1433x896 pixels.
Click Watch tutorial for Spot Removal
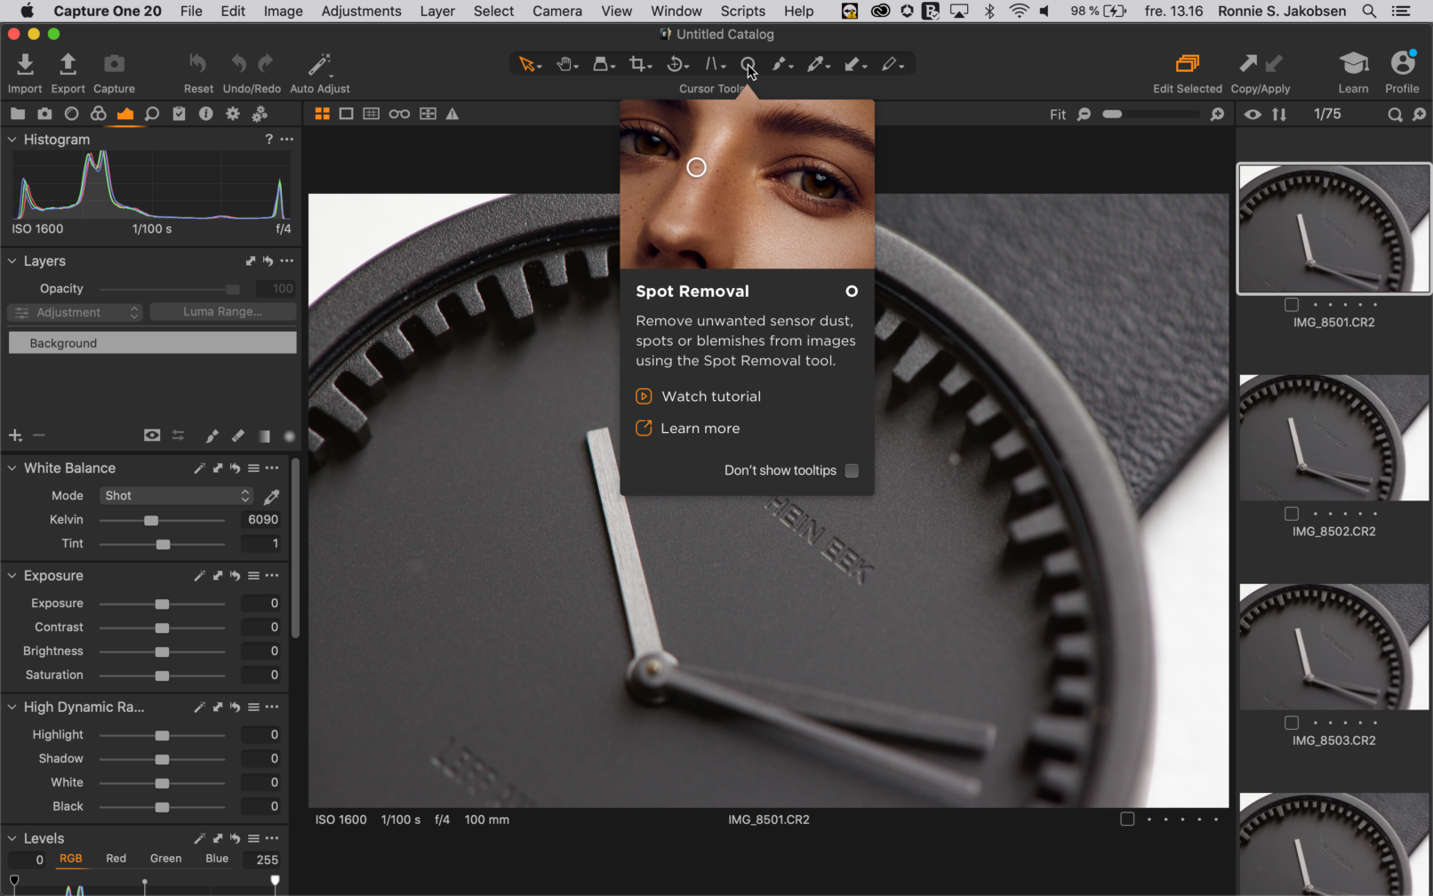(x=710, y=396)
